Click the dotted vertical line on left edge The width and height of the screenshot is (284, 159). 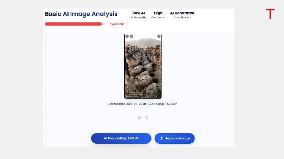[45, 90]
